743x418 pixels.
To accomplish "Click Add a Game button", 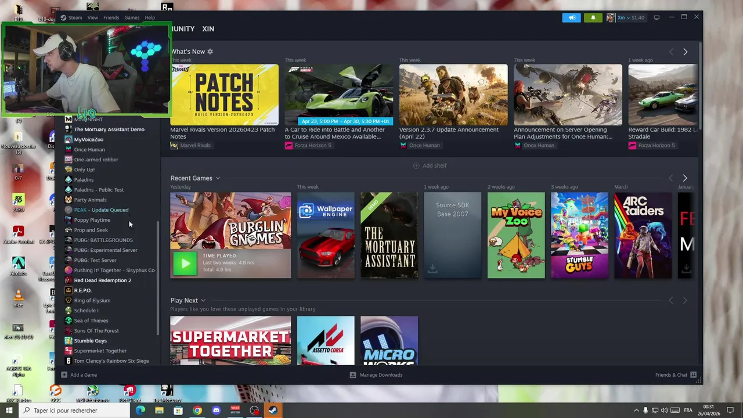I will click(79, 375).
